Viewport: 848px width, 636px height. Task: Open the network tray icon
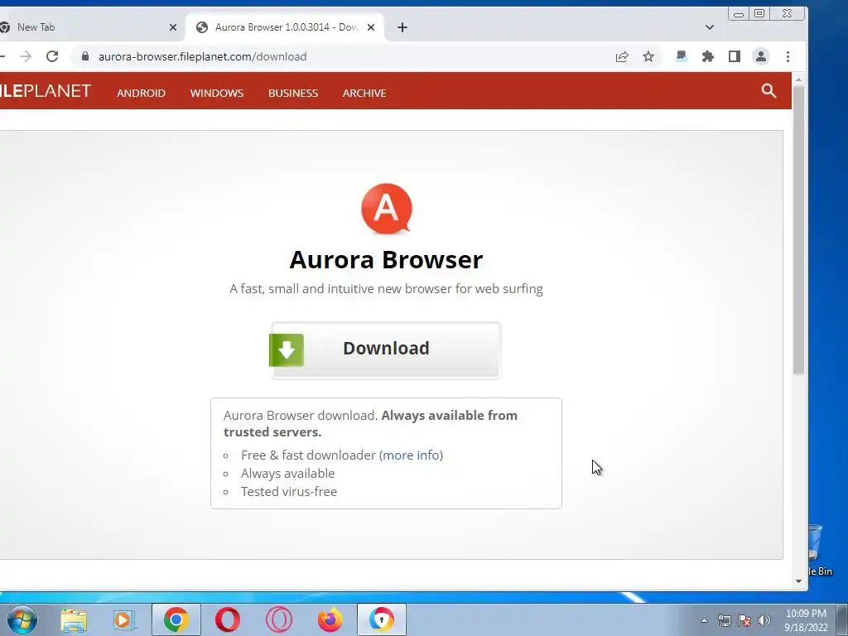click(724, 620)
